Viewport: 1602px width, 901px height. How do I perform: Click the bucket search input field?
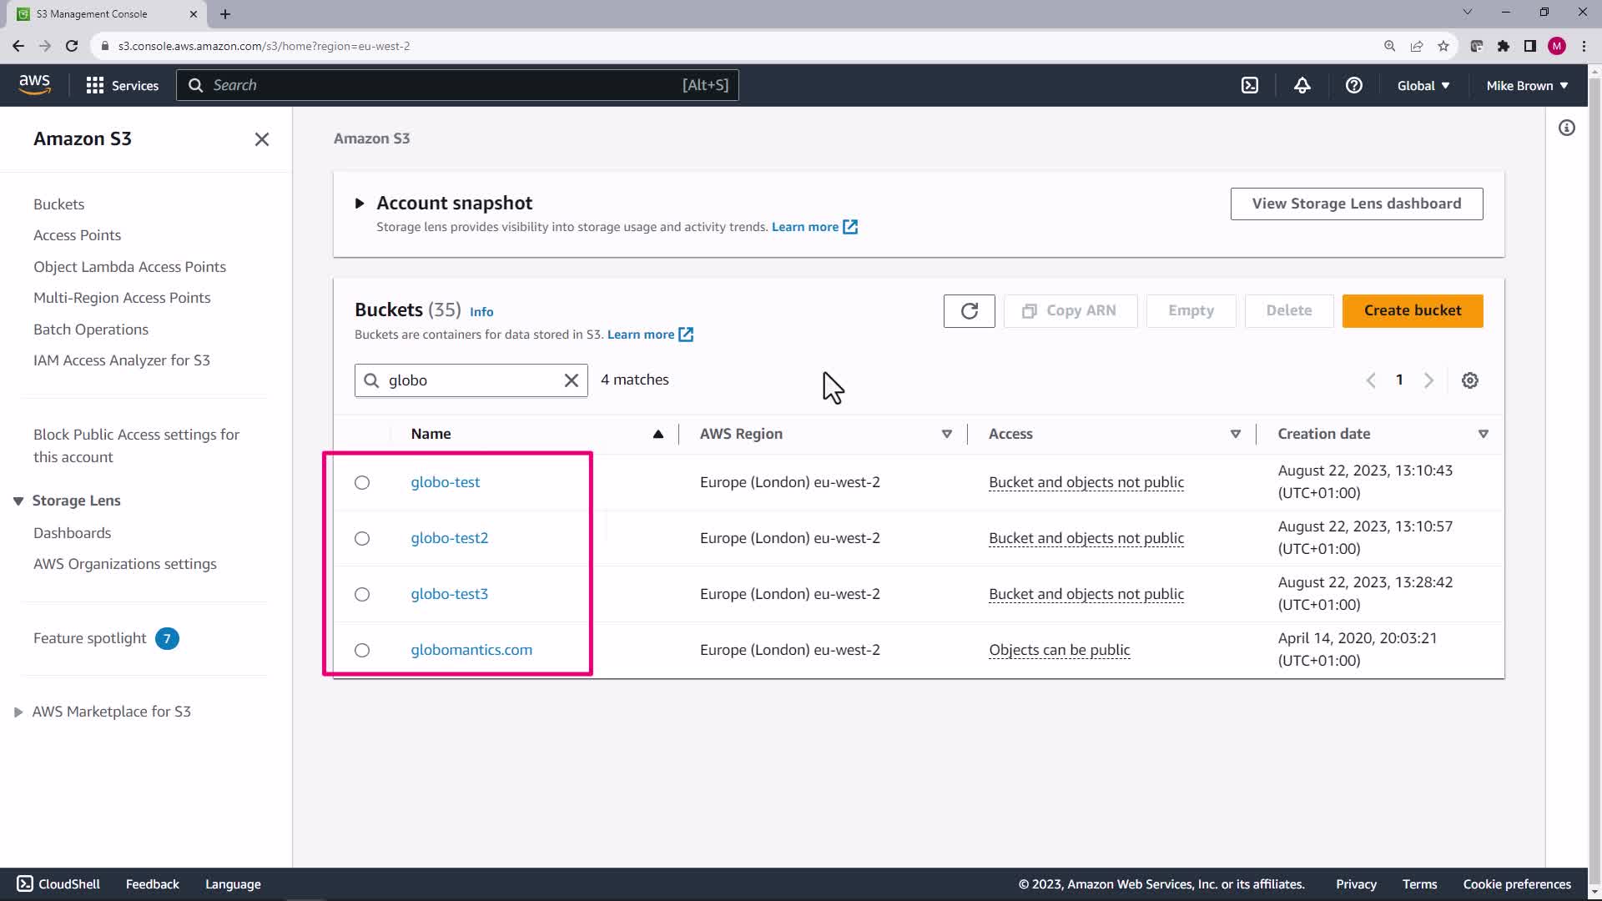(x=471, y=380)
